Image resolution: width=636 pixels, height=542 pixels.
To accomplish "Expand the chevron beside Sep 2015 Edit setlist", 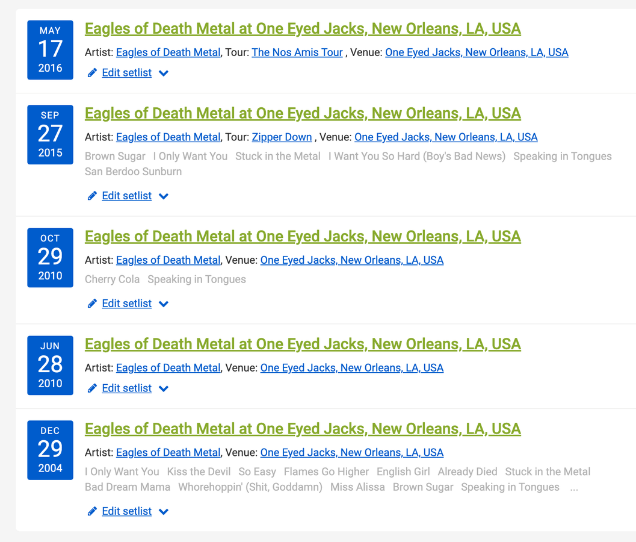I will pos(164,196).
